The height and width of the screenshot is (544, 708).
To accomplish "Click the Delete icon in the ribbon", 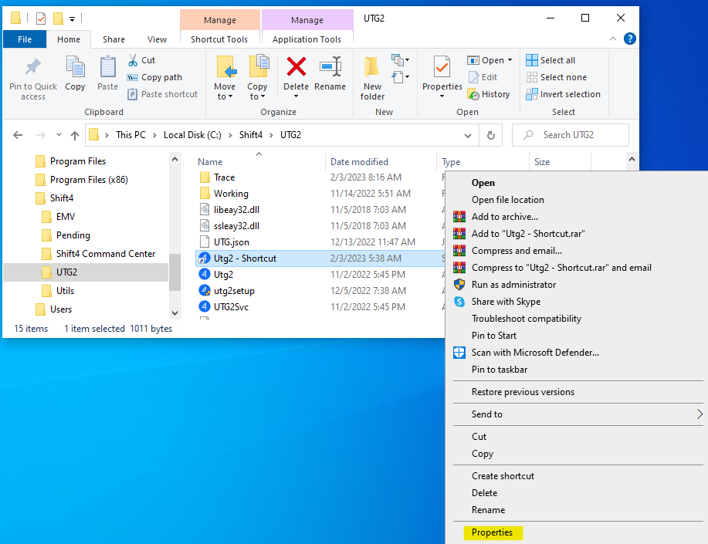I will click(296, 69).
